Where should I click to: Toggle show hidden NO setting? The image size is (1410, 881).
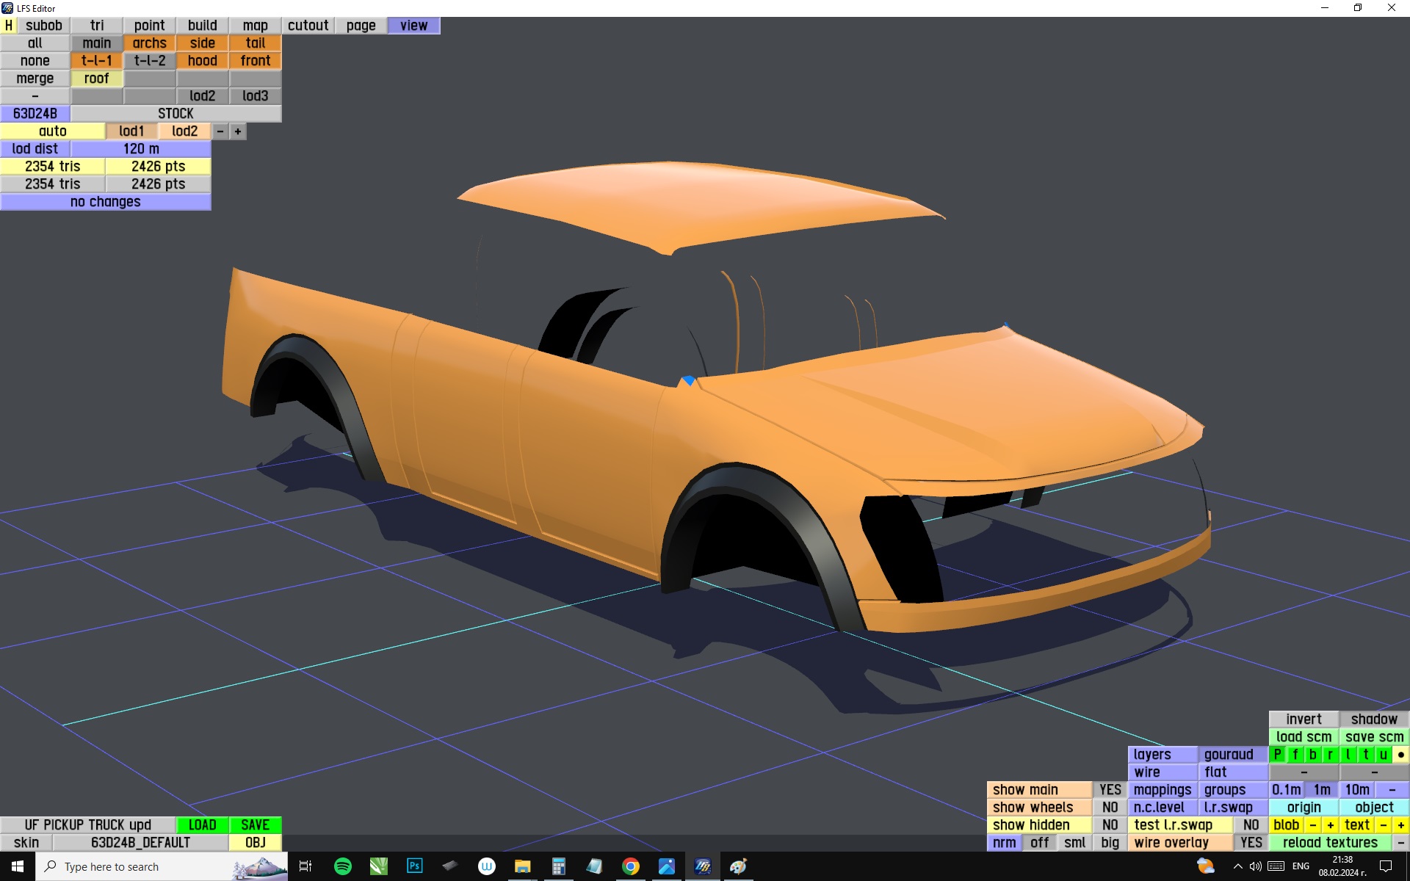(x=1110, y=825)
